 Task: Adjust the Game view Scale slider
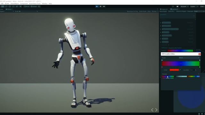(x=28, y=11)
